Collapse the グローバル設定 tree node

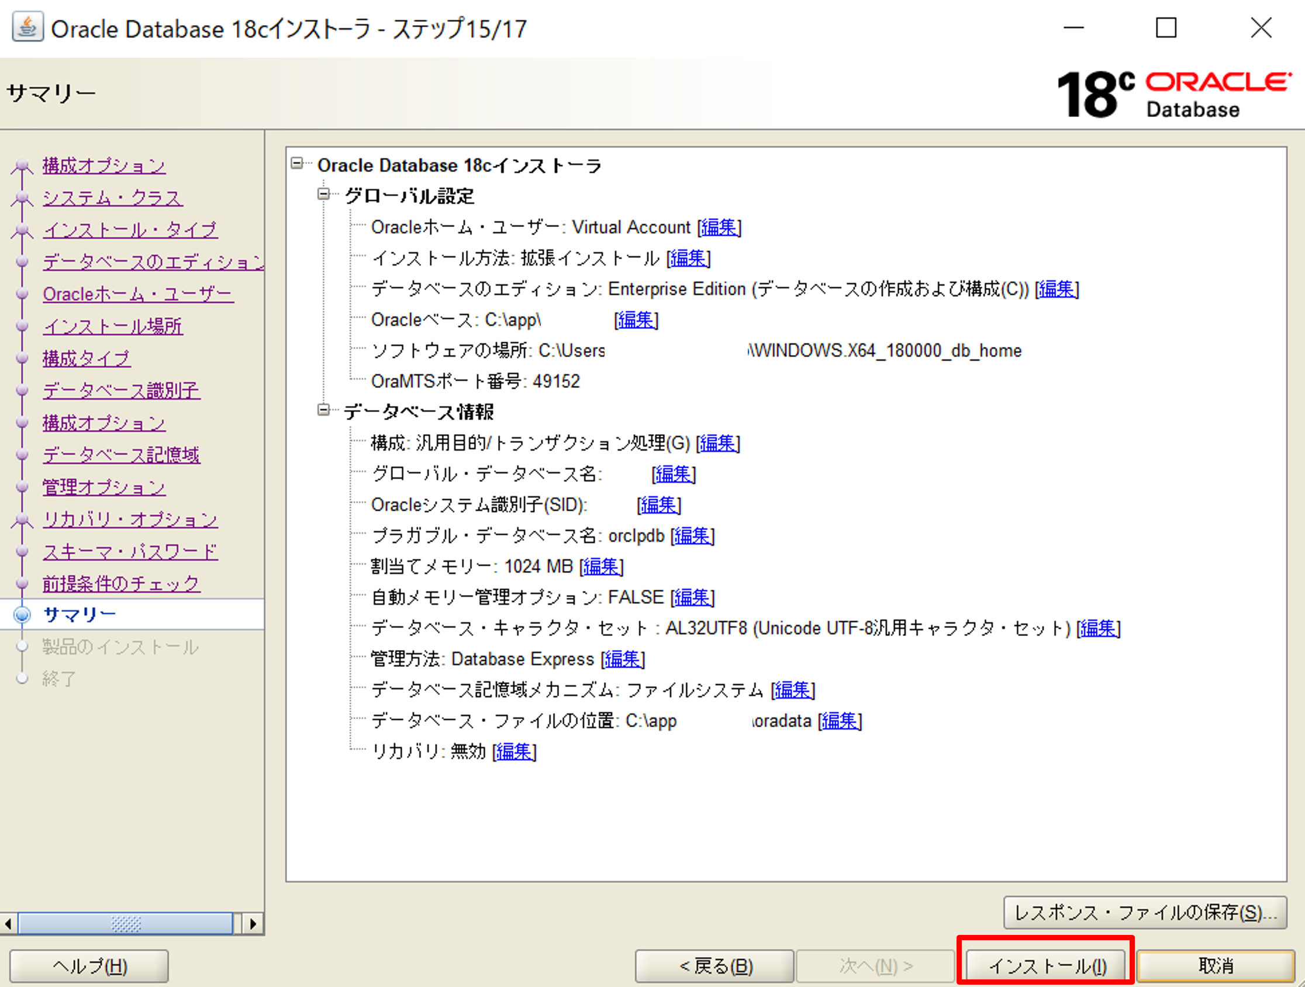pyautogui.click(x=323, y=195)
